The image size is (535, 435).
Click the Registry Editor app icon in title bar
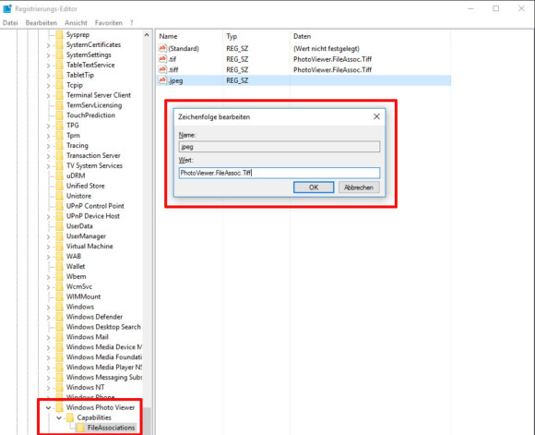(x=7, y=8)
